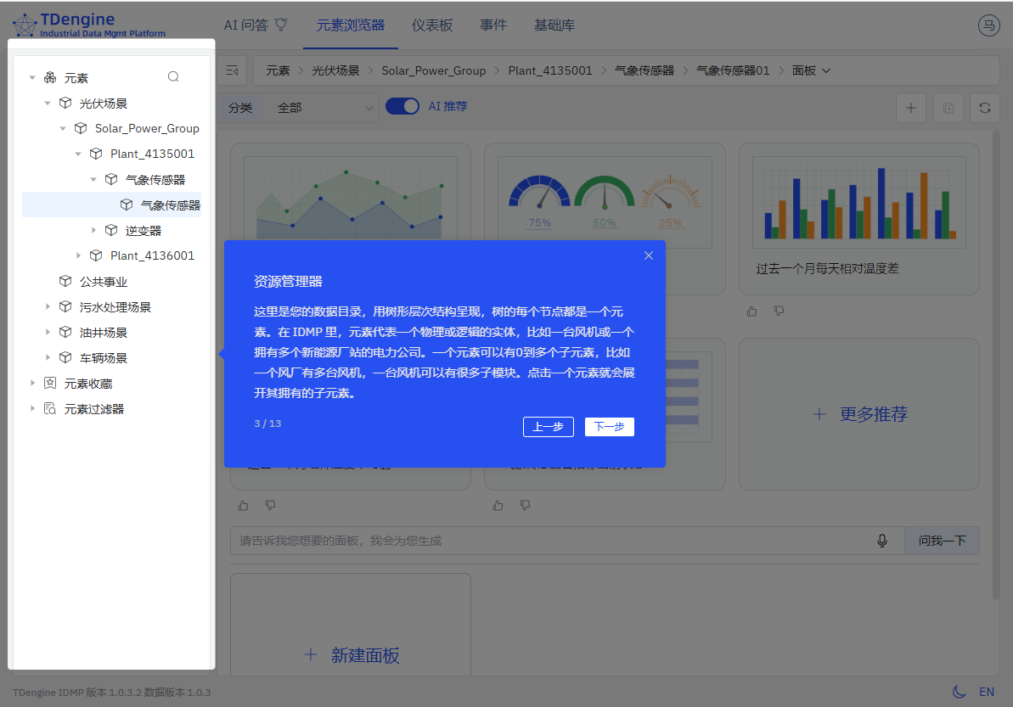The width and height of the screenshot is (1013, 707).
Task: Open the 仪表板 tab
Action: click(432, 25)
